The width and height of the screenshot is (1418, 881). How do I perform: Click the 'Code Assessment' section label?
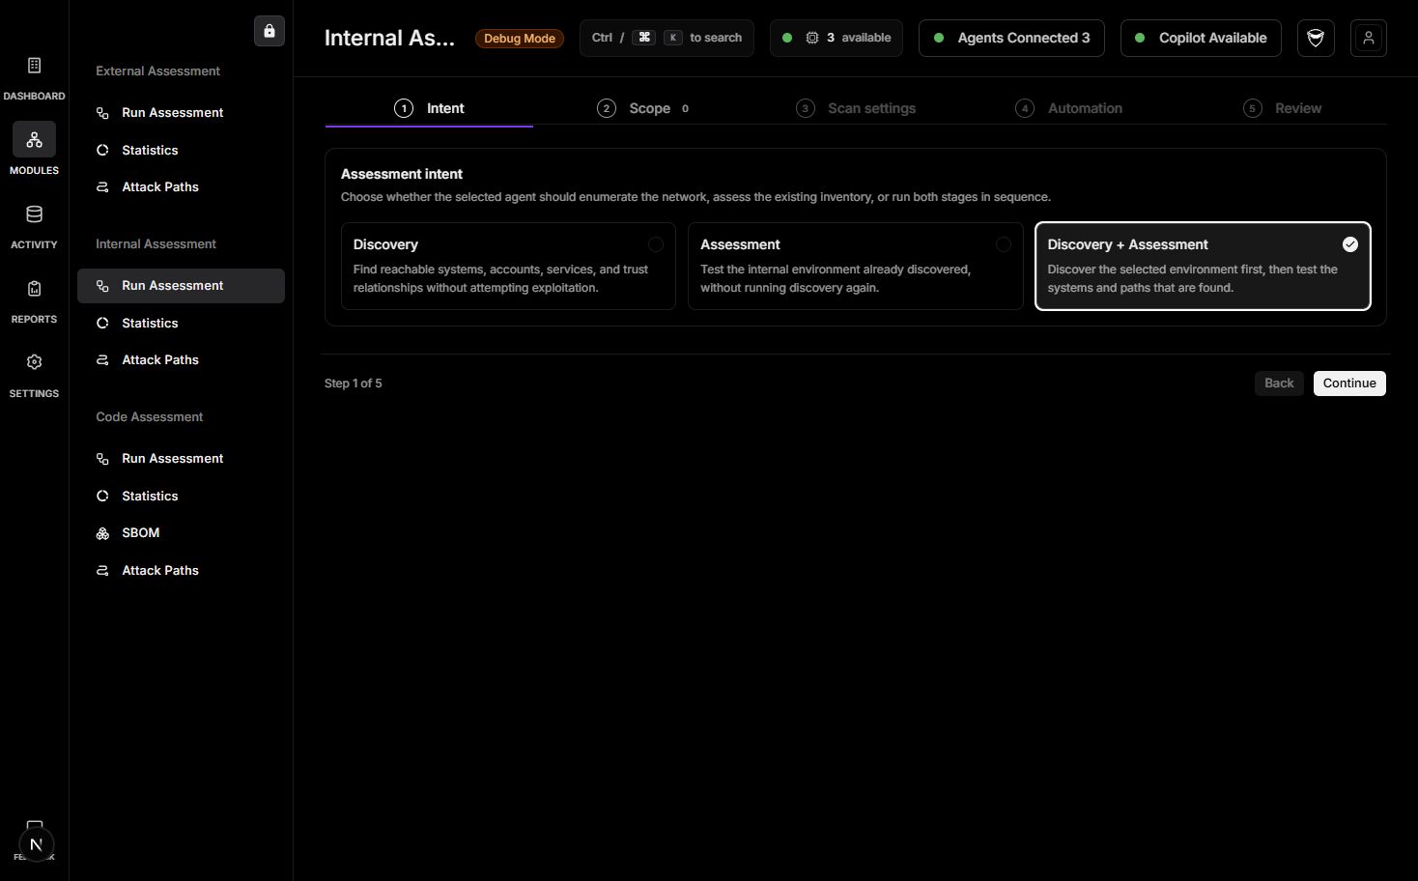[149, 417]
